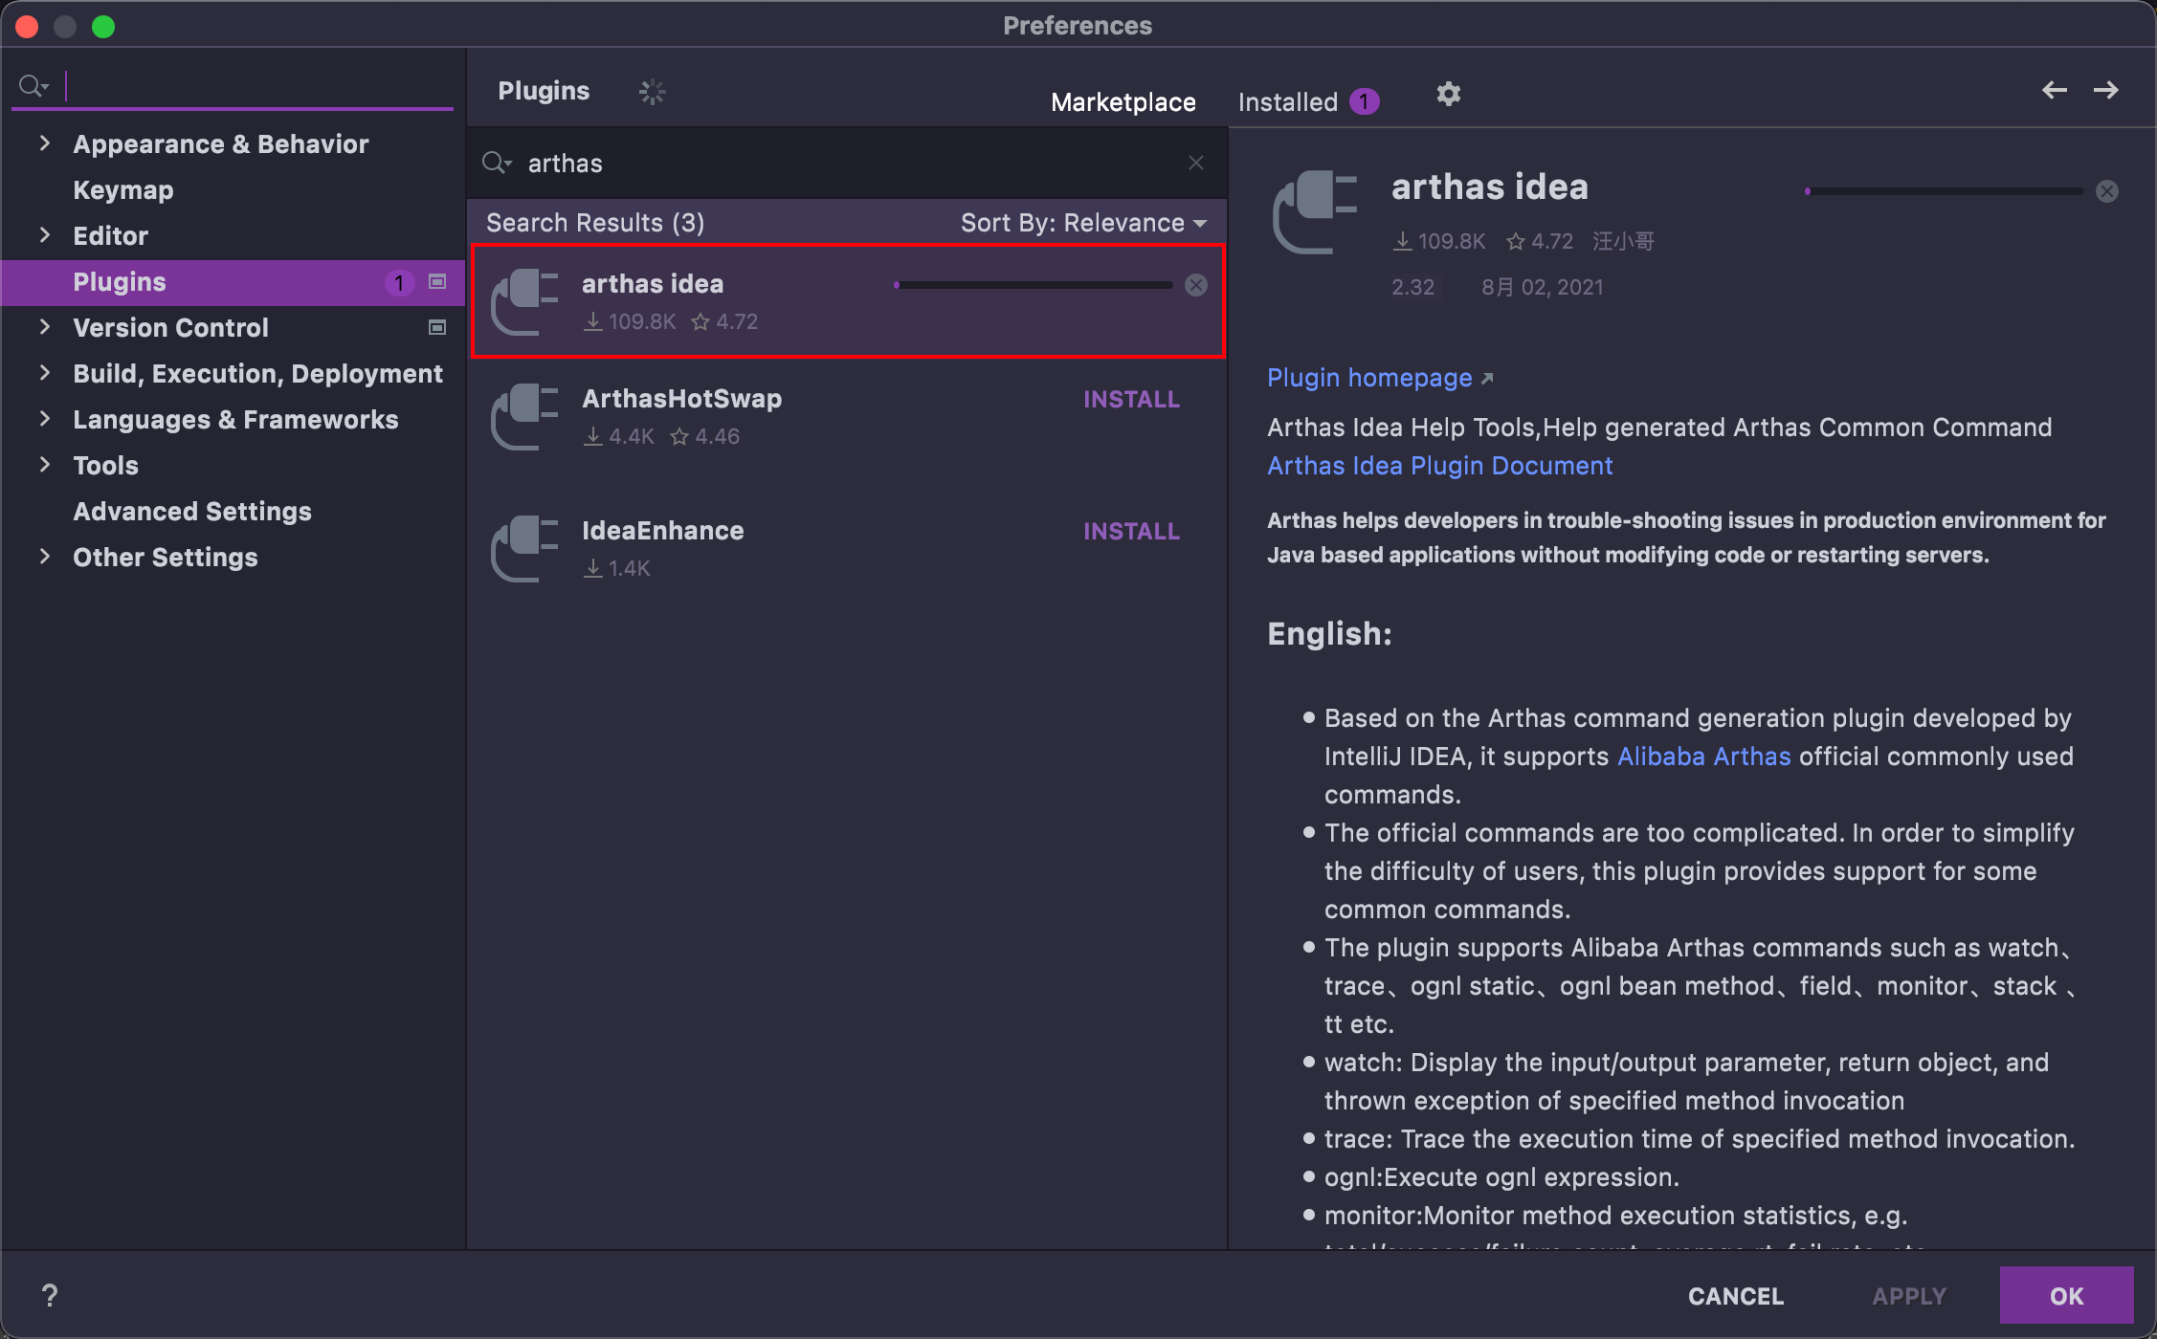Expand Languages & Frameworks section

tap(44, 419)
